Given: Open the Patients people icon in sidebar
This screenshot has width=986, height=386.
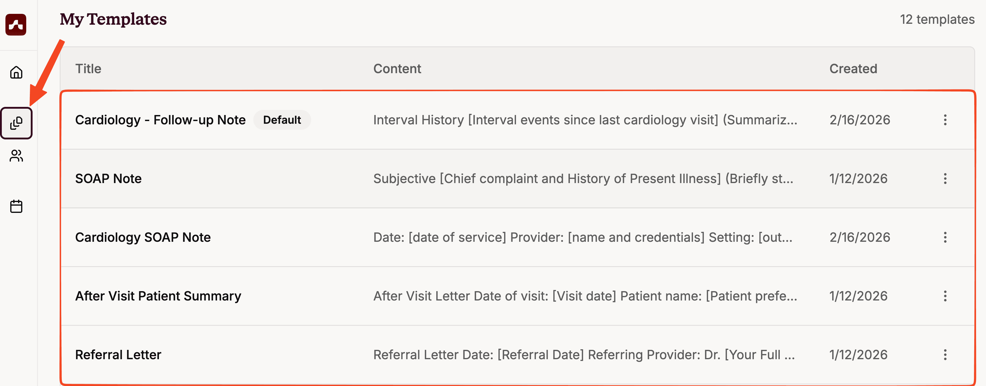Looking at the screenshot, I should coord(16,156).
